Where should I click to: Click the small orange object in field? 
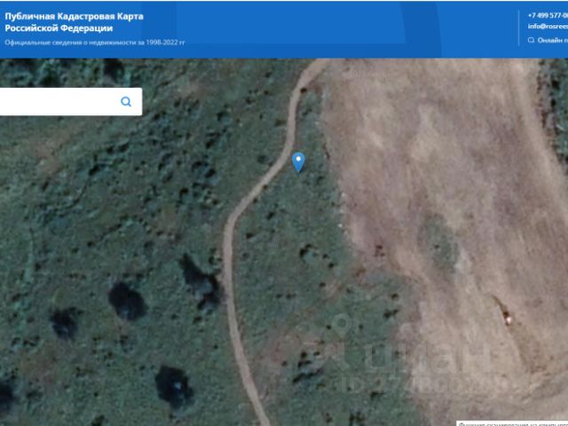(509, 316)
